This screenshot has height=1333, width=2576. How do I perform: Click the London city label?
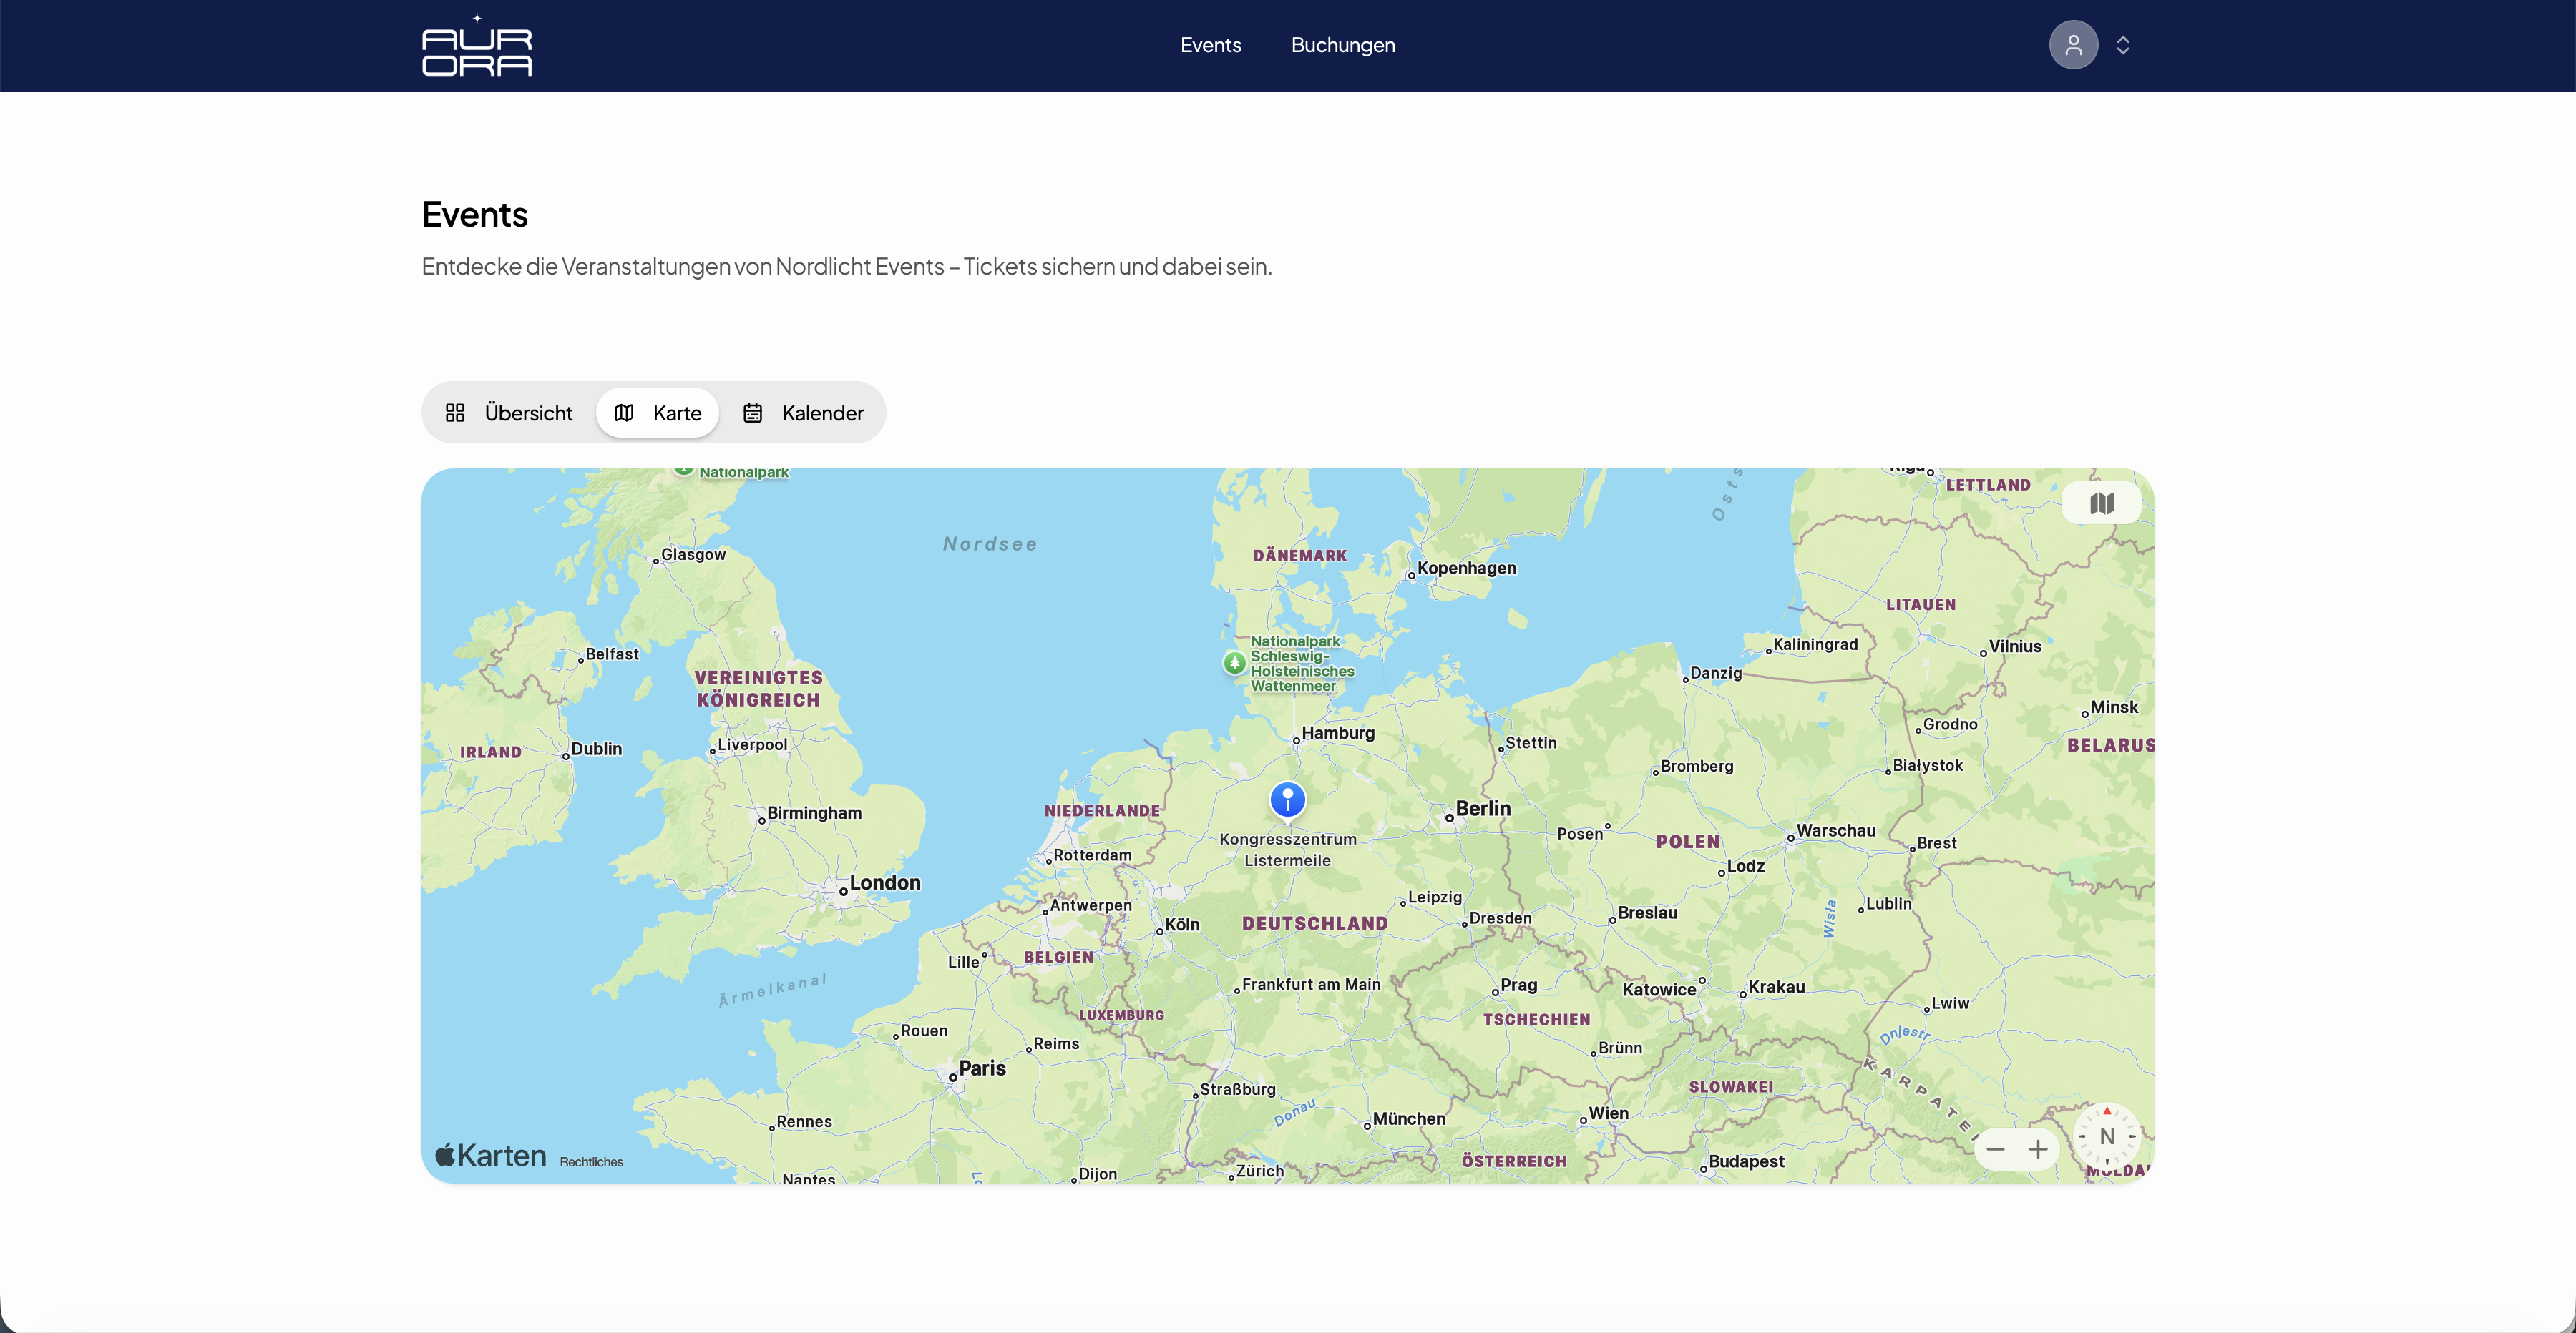(885, 882)
